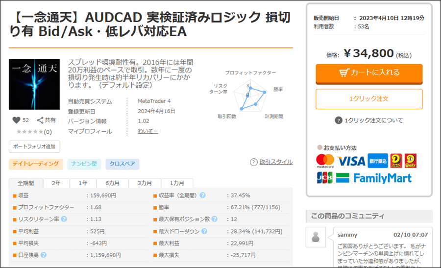The image size is (441, 268).
Task: Click the radar chart of EA statistics
Action: coord(250,95)
